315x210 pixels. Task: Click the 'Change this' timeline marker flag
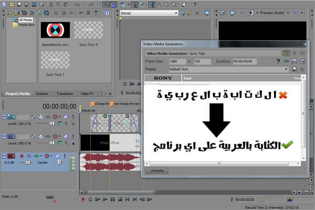(x=92, y=104)
